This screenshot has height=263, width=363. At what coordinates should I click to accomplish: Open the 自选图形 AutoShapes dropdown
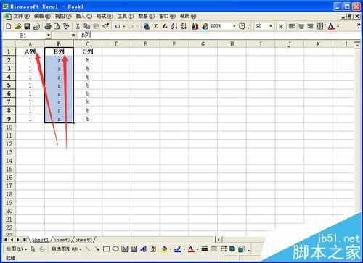67,249
